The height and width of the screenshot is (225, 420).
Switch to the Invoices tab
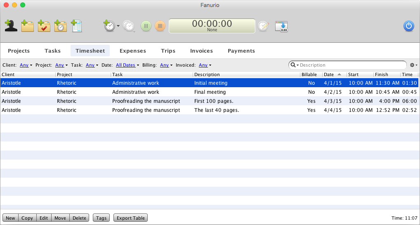tap(201, 51)
